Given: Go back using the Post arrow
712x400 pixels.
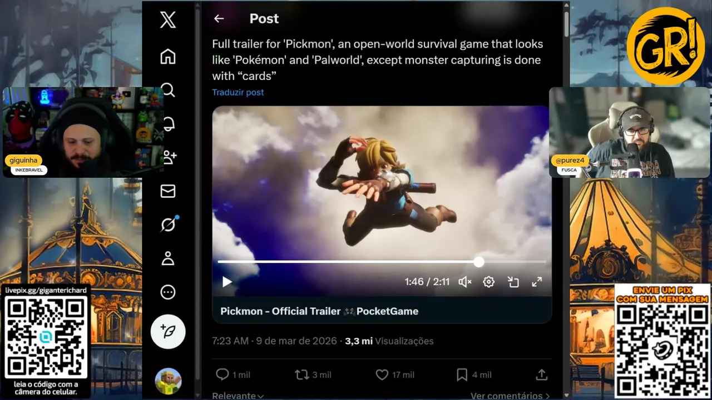Looking at the screenshot, I should (219, 18).
